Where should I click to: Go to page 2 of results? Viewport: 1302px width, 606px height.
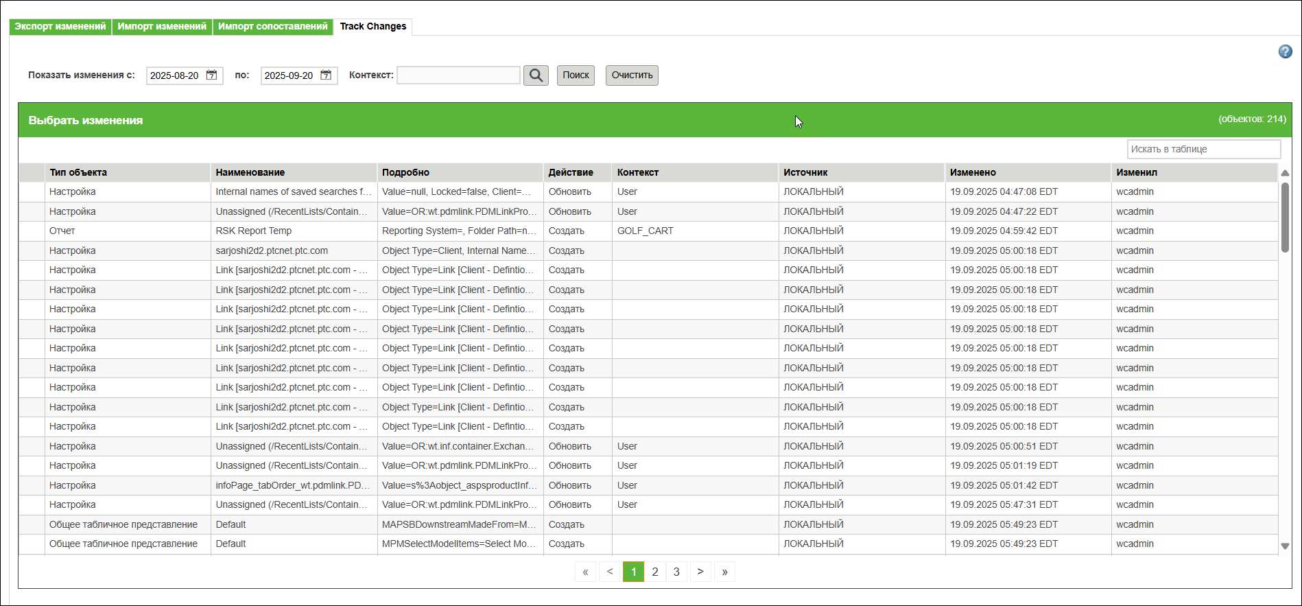pyautogui.click(x=655, y=572)
